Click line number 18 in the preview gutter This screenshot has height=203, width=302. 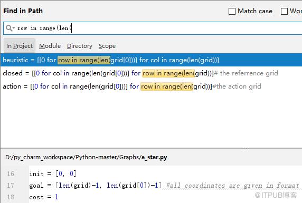tap(11, 197)
